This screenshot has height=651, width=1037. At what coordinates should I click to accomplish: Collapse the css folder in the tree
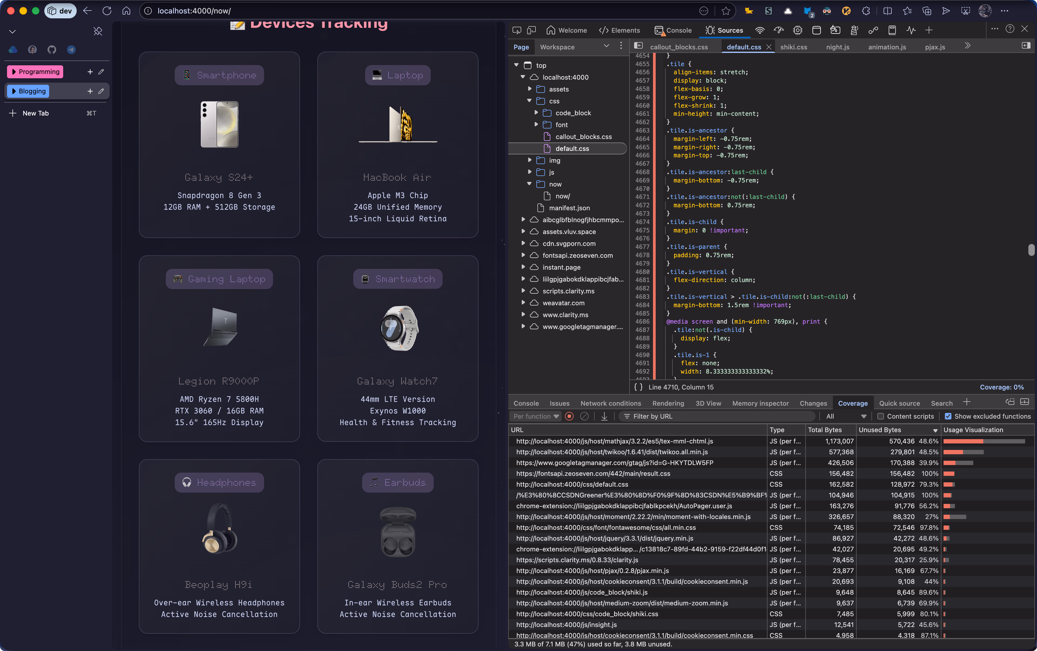(x=530, y=101)
